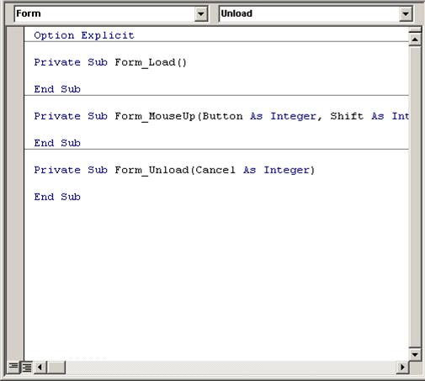Click the vertical scrollbar up arrow
The height and width of the screenshot is (381, 425).
coord(415,40)
